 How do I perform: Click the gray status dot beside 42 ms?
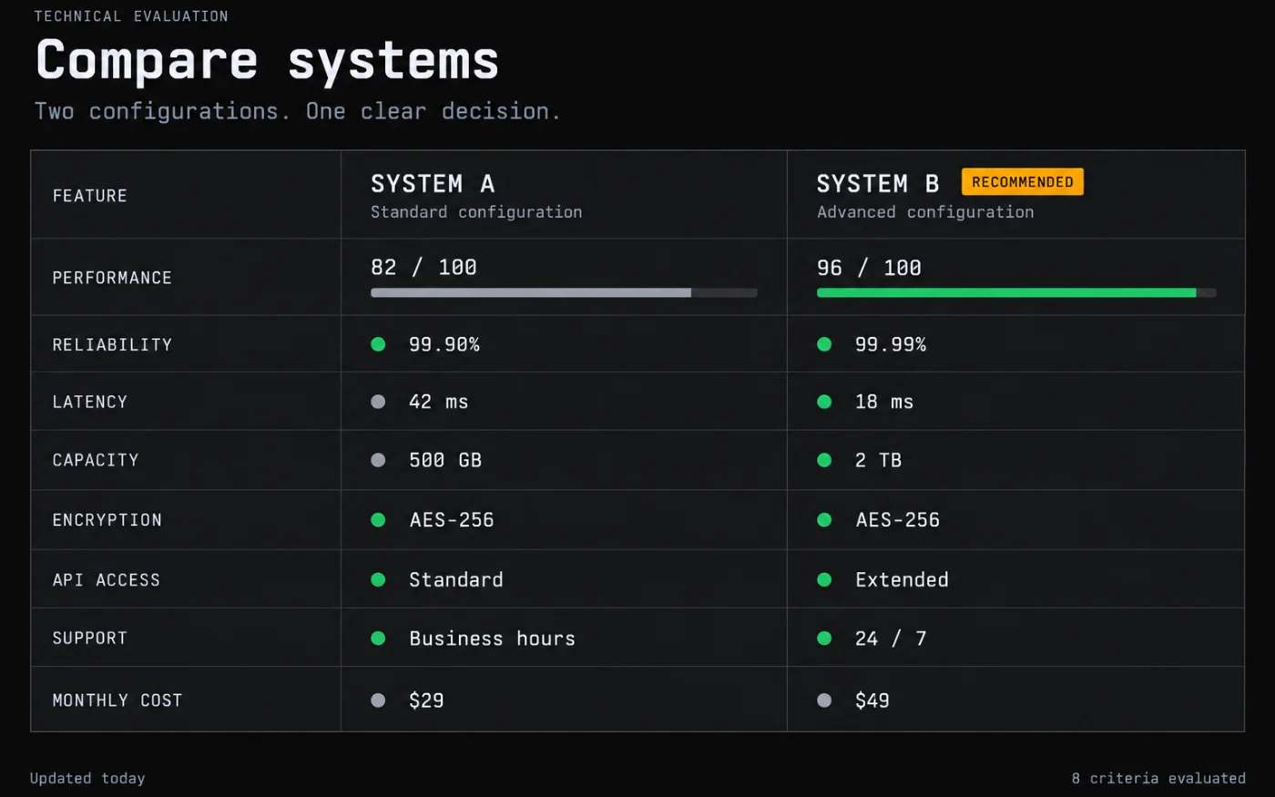pos(378,402)
